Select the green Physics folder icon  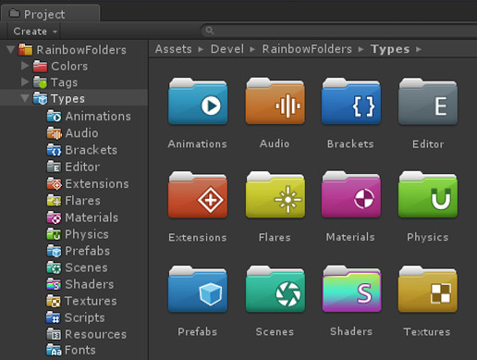point(428,195)
